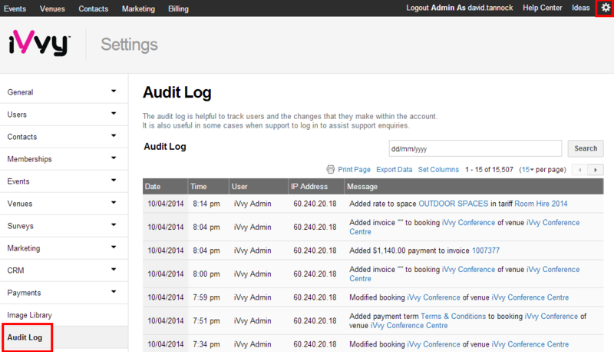This screenshot has width=614, height=352.
Task: Click the Set Columns link
Action: point(438,170)
